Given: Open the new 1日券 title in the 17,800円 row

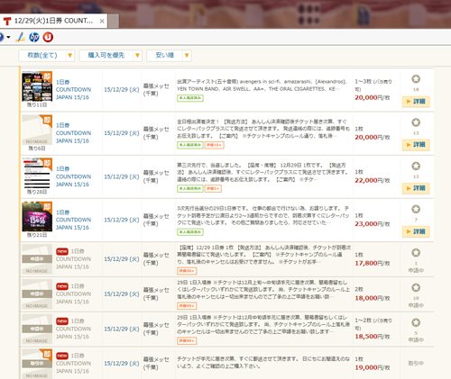Looking at the screenshot, I should 73,258.
